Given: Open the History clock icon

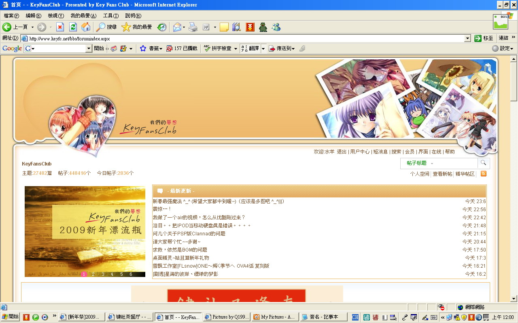Looking at the screenshot, I should (161, 27).
